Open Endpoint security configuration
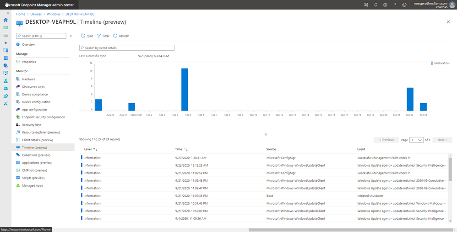The image size is (457, 232). (x=43, y=117)
